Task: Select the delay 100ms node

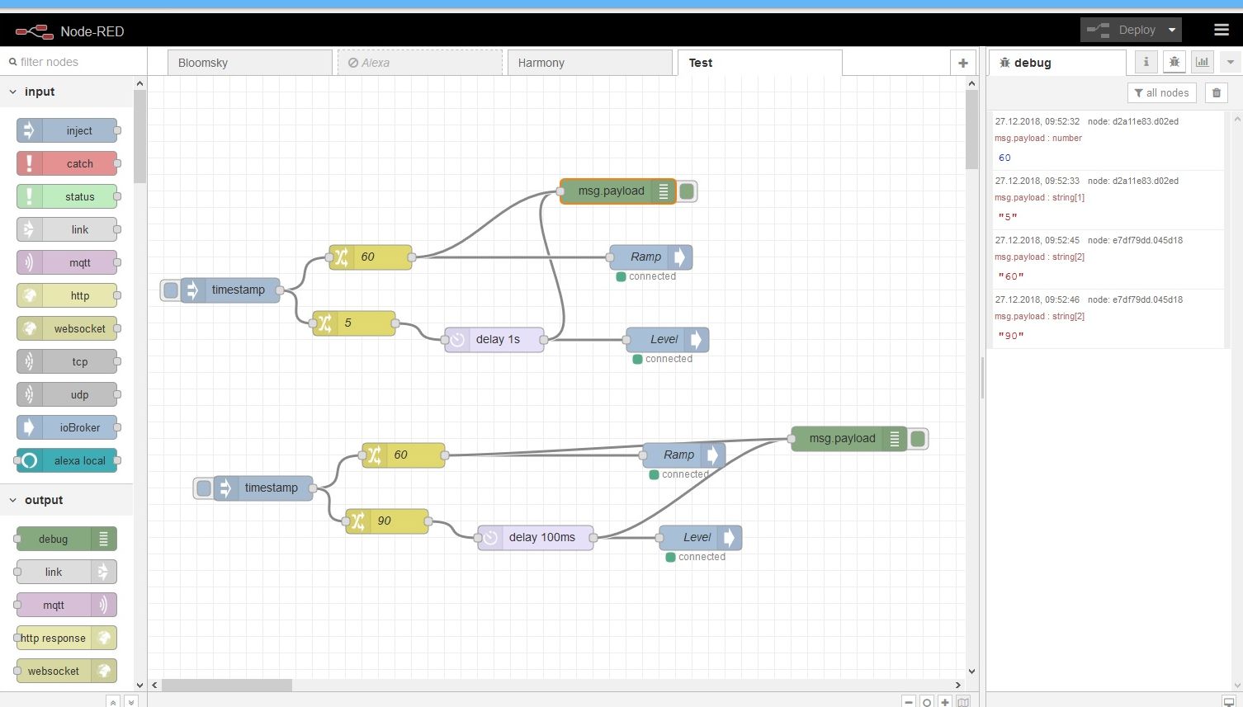Action: coord(536,538)
